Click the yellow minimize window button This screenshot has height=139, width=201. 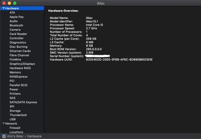pos(9,3)
